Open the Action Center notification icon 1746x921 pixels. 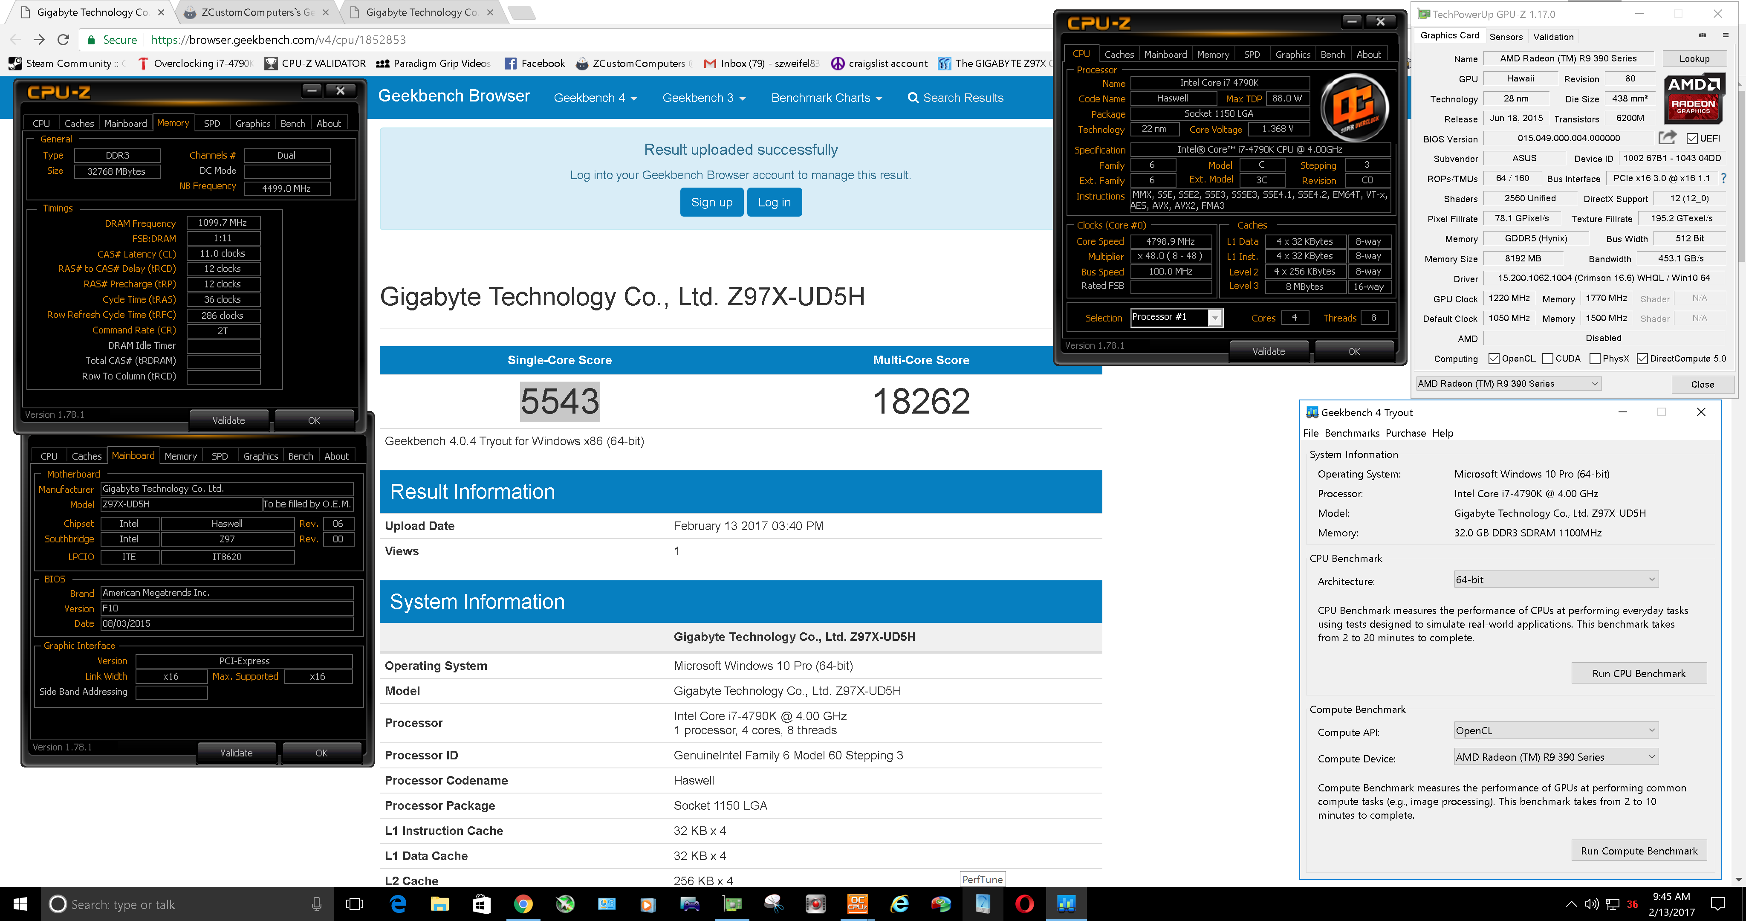click(1718, 904)
